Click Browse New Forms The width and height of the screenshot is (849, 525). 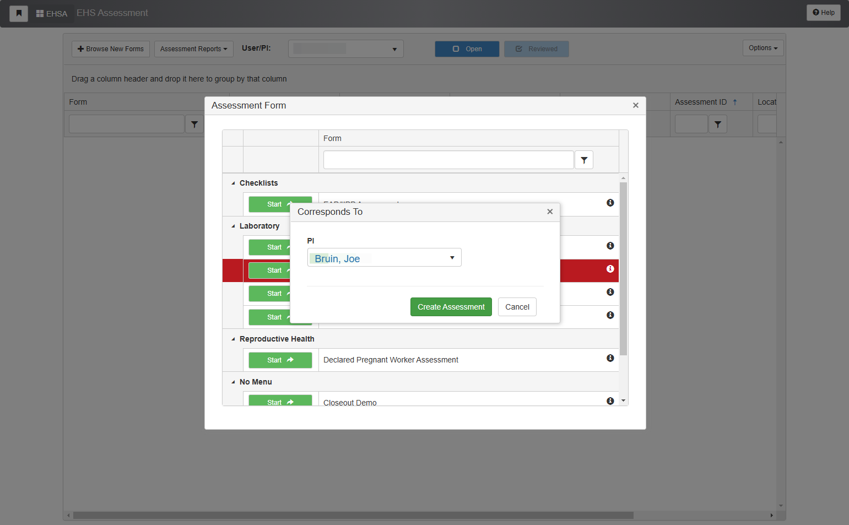tap(111, 49)
